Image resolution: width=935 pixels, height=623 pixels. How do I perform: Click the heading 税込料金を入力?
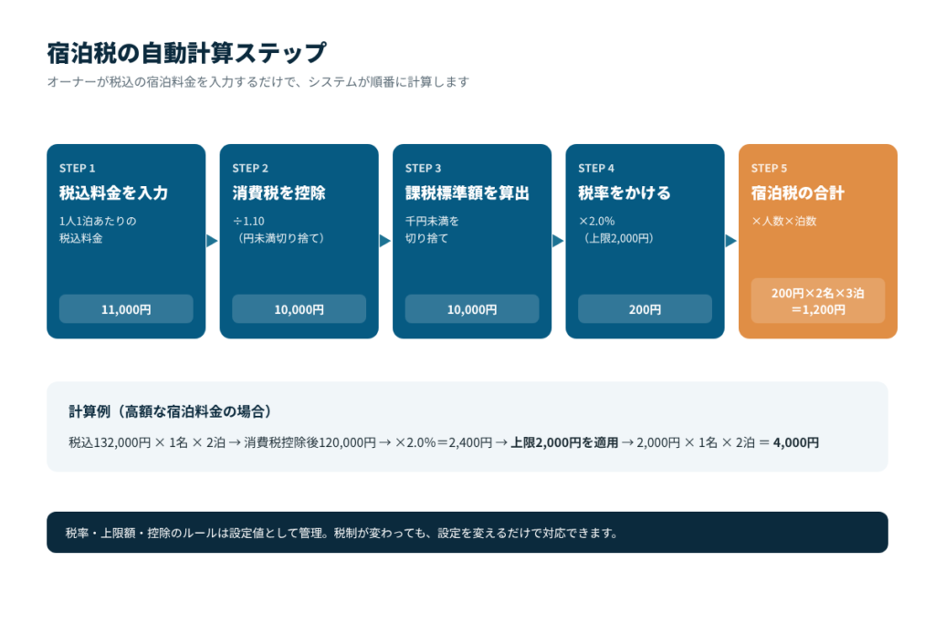(113, 193)
